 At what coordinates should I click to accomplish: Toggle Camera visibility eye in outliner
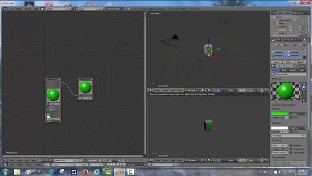(300, 27)
